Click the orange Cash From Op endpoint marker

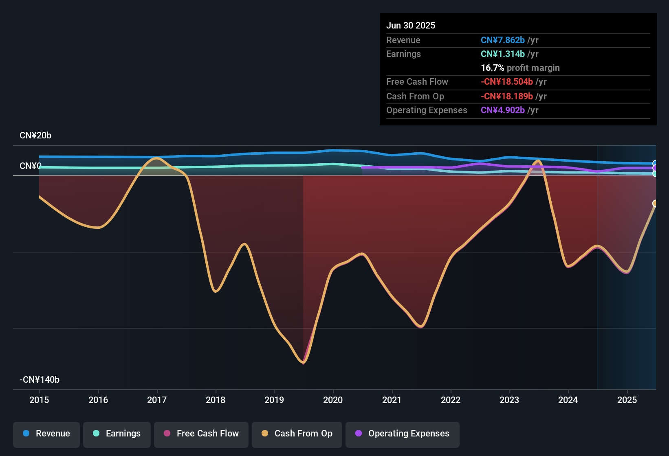pyautogui.click(x=655, y=204)
